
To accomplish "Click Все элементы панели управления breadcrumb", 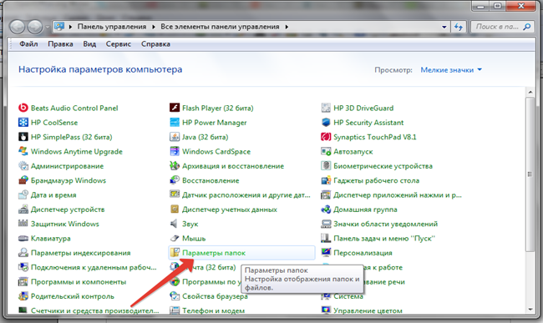I will click(x=220, y=27).
